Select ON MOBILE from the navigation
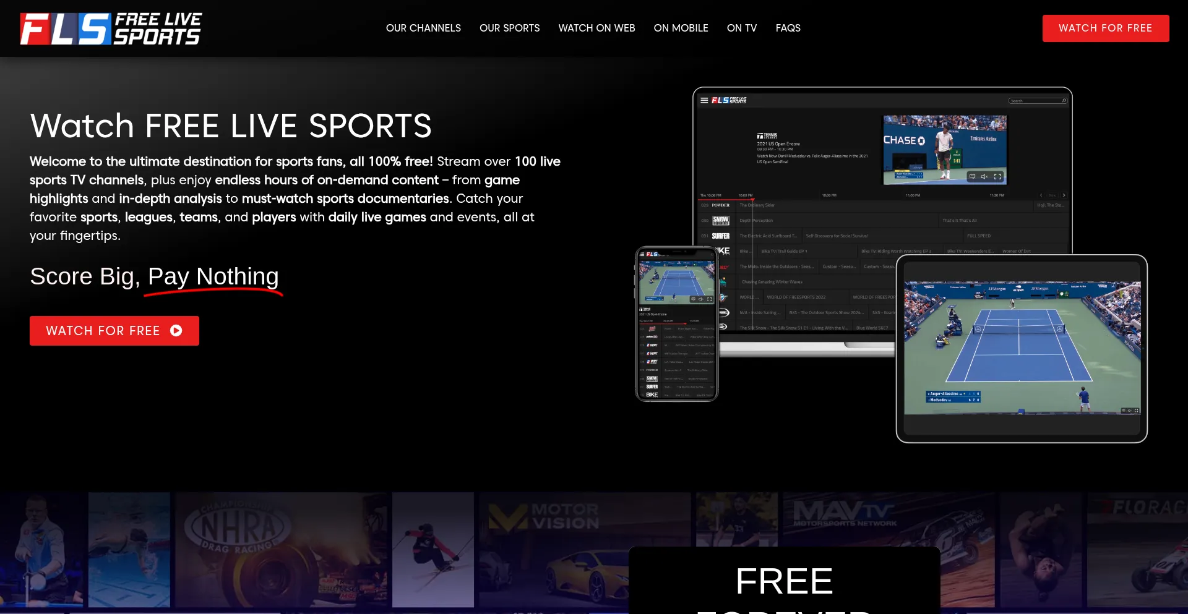Screen dimensions: 1188x614 point(681,28)
